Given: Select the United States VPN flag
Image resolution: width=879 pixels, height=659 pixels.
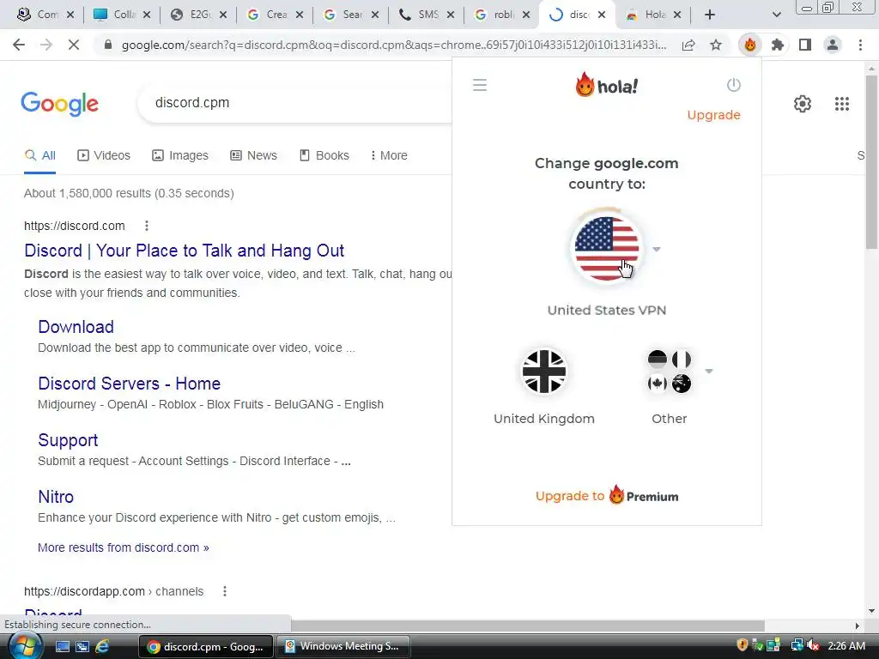Looking at the screenshot, I should (x=606, y=248).
